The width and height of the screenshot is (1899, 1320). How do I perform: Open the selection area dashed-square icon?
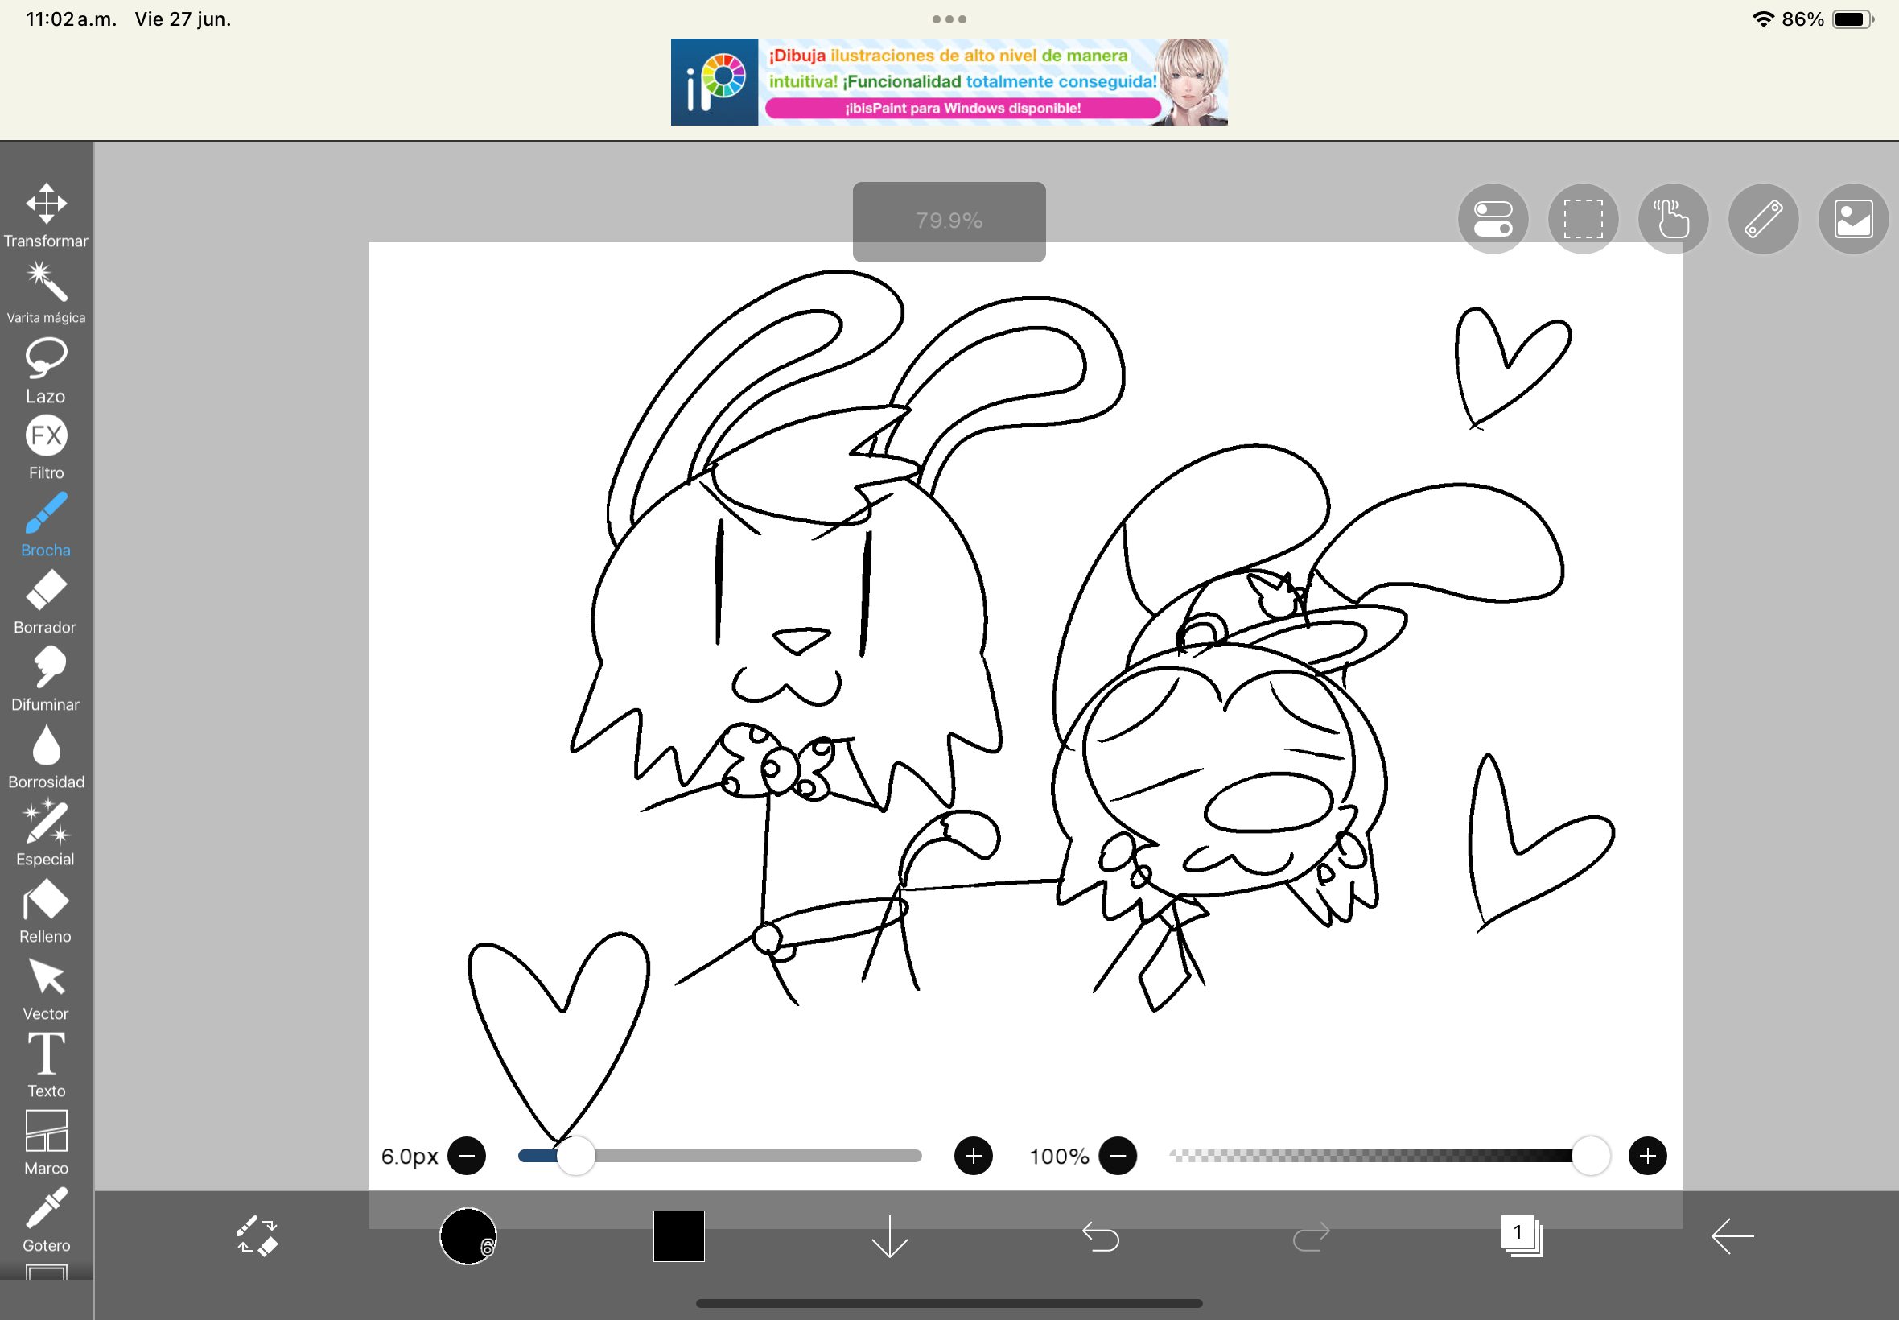(1584, 219)
